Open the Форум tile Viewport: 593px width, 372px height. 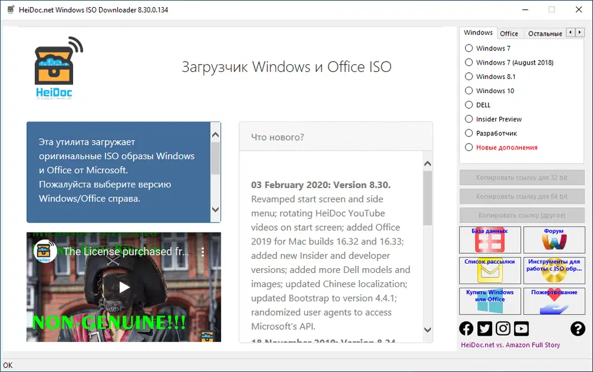click(x=554, y=240)
